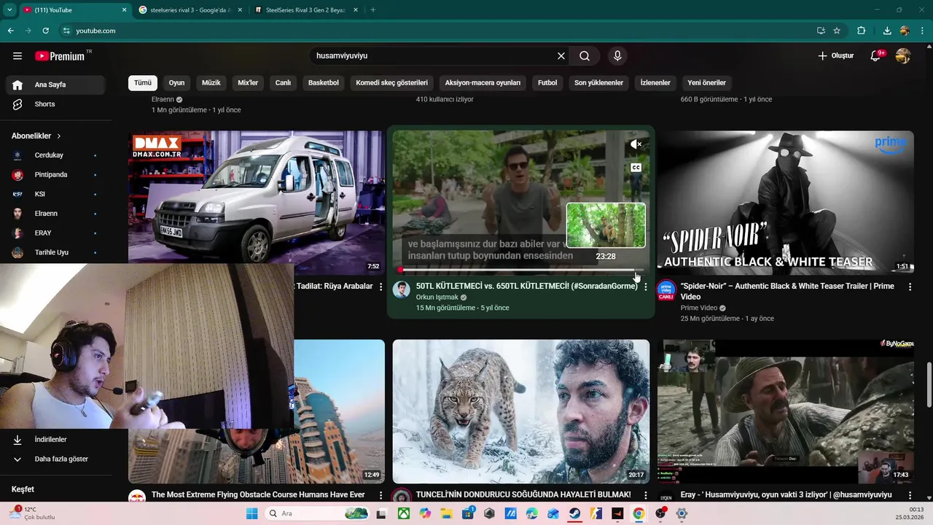The image size is (933, 525).
Task: Select the Yeni öneriler chip
Action: click(x=707, y=83)
